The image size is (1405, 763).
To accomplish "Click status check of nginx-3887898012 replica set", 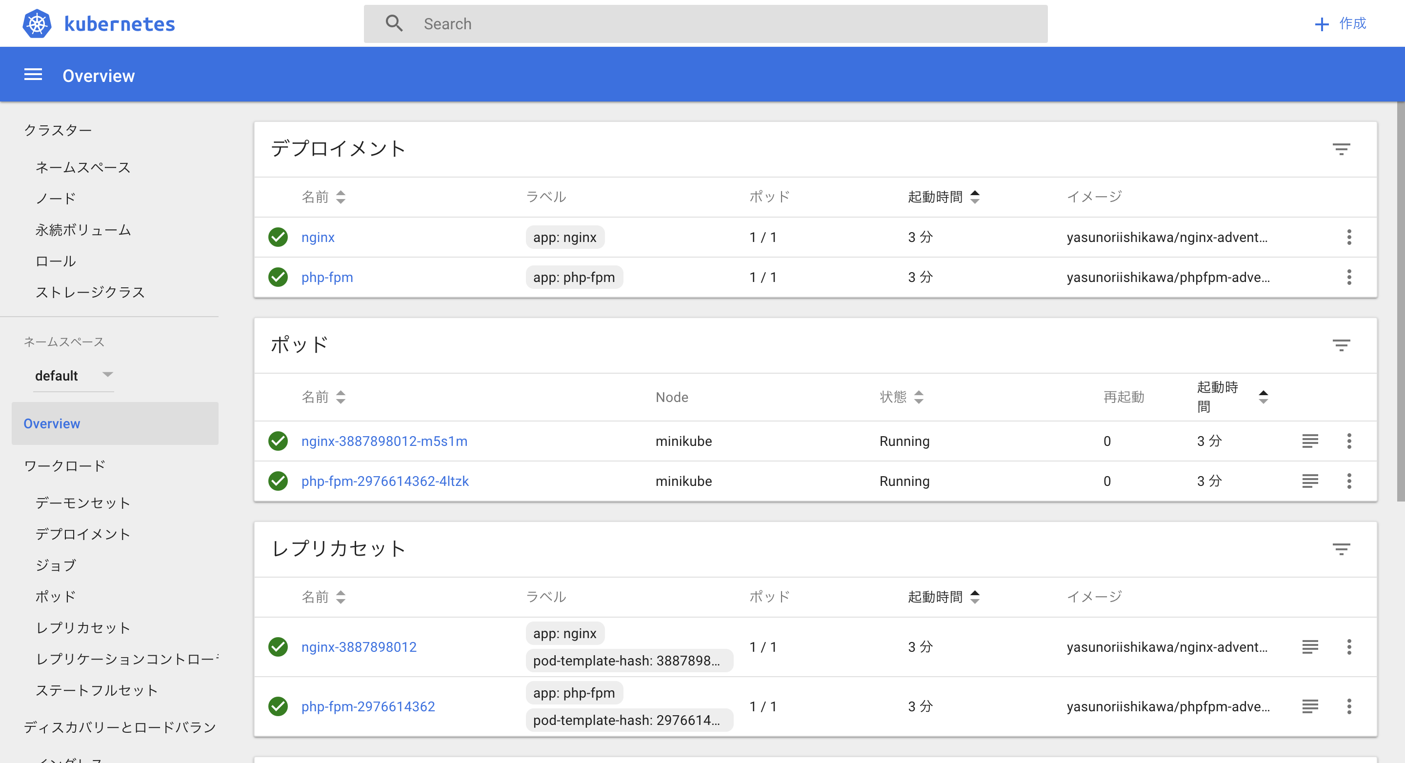I will click(278, 647).
